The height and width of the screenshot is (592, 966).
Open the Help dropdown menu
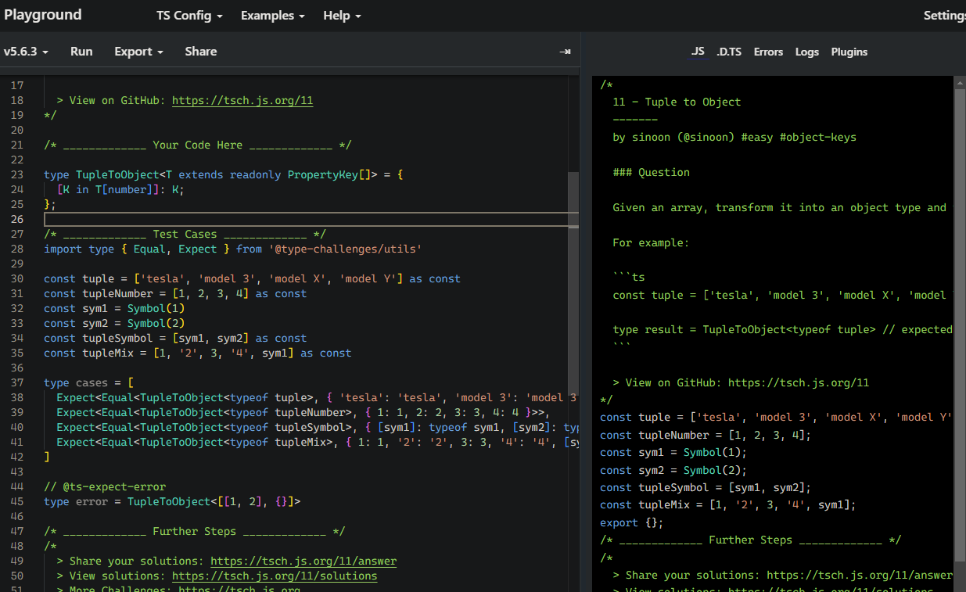coord(342,16)
